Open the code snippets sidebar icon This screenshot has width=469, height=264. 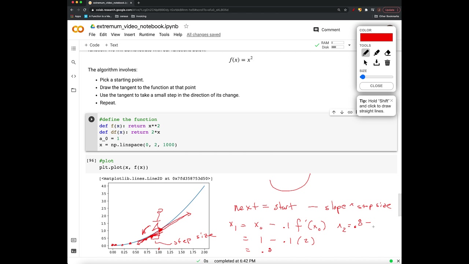point(74,76)
